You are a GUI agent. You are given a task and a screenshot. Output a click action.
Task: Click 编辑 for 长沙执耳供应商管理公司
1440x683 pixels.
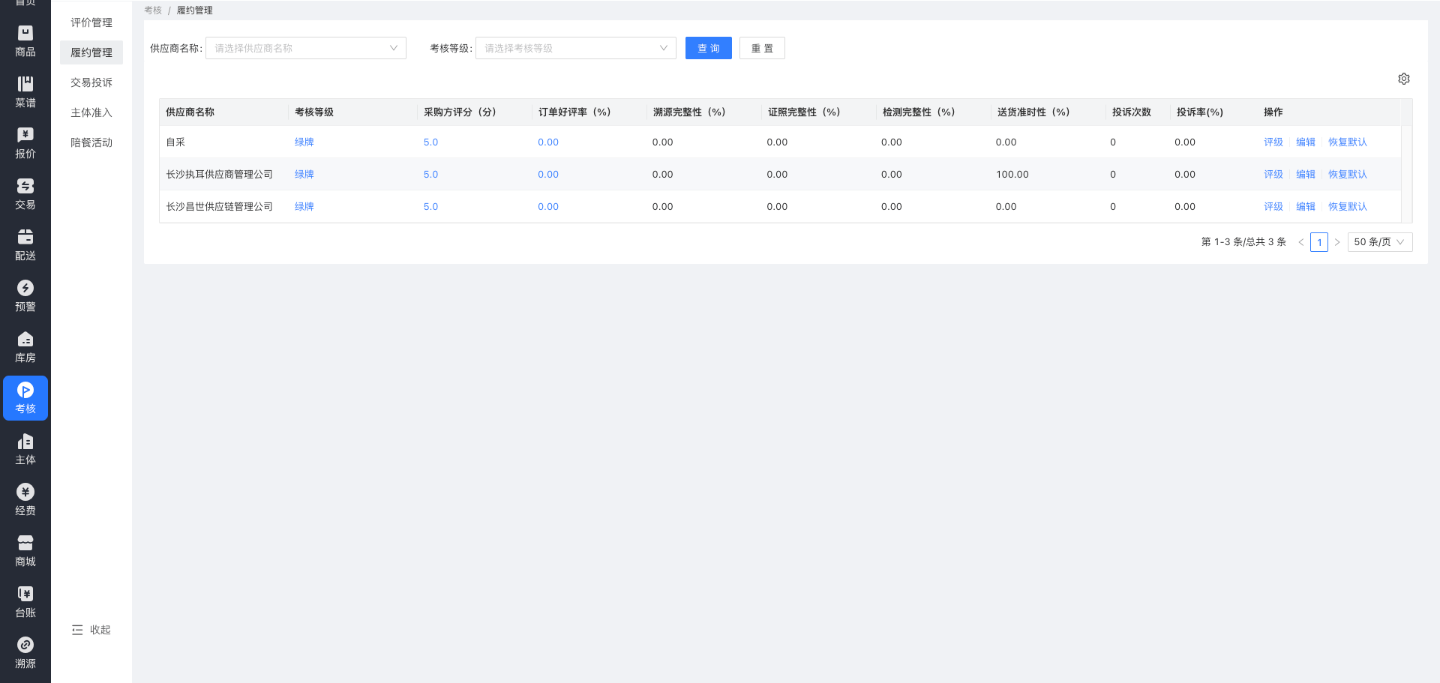1305,174
